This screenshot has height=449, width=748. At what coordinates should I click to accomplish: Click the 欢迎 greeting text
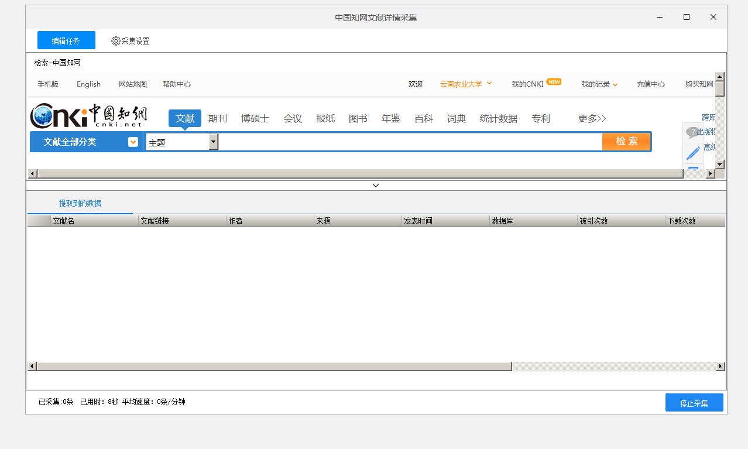(x=416, y=84)
